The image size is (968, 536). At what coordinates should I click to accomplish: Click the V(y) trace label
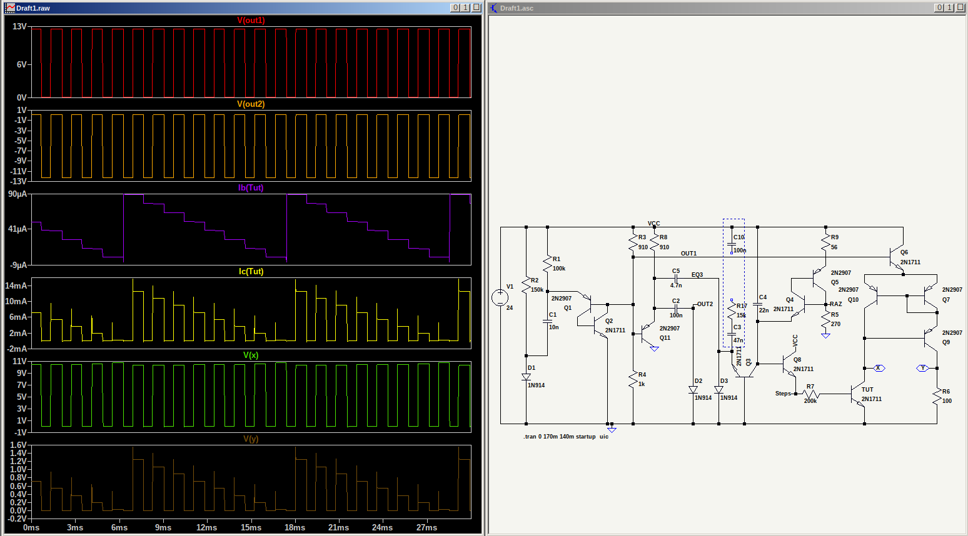point(251,439)
